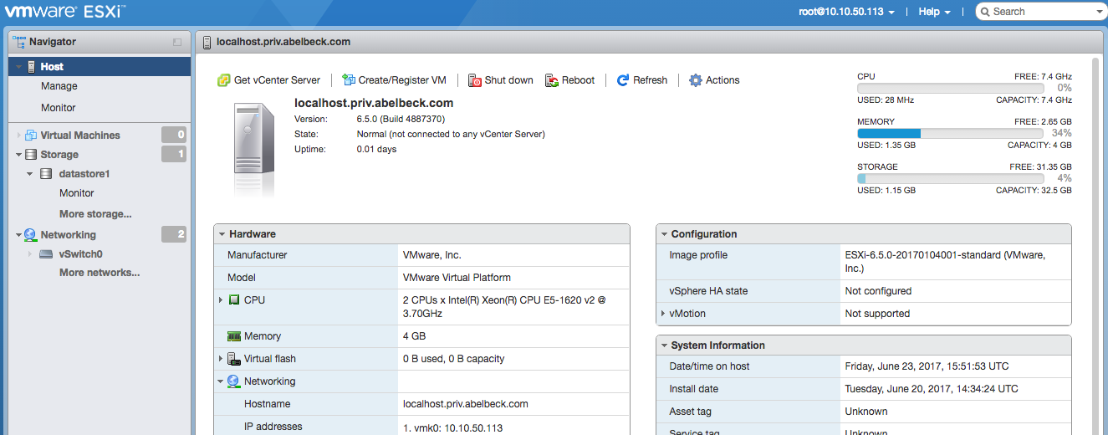Collapse the Networking tree arrow in Navigator
Screen dimensions: 1108x435
point(18,235)
